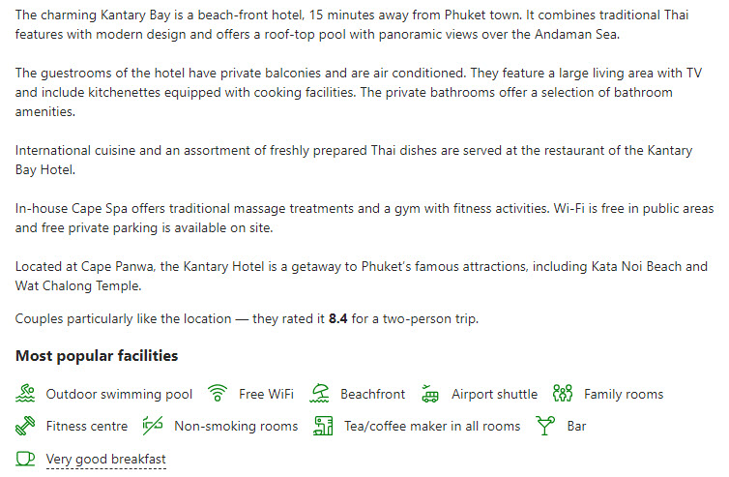Select the Outdoor swimming pool label

tap(119, 394)
